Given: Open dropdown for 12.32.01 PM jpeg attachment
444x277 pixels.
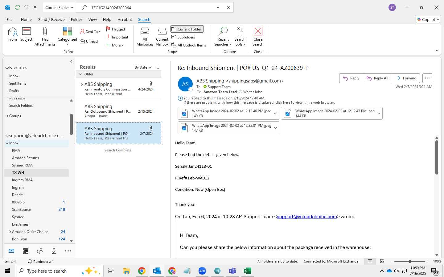Looking at the screenshot, I should click(275, 128).
